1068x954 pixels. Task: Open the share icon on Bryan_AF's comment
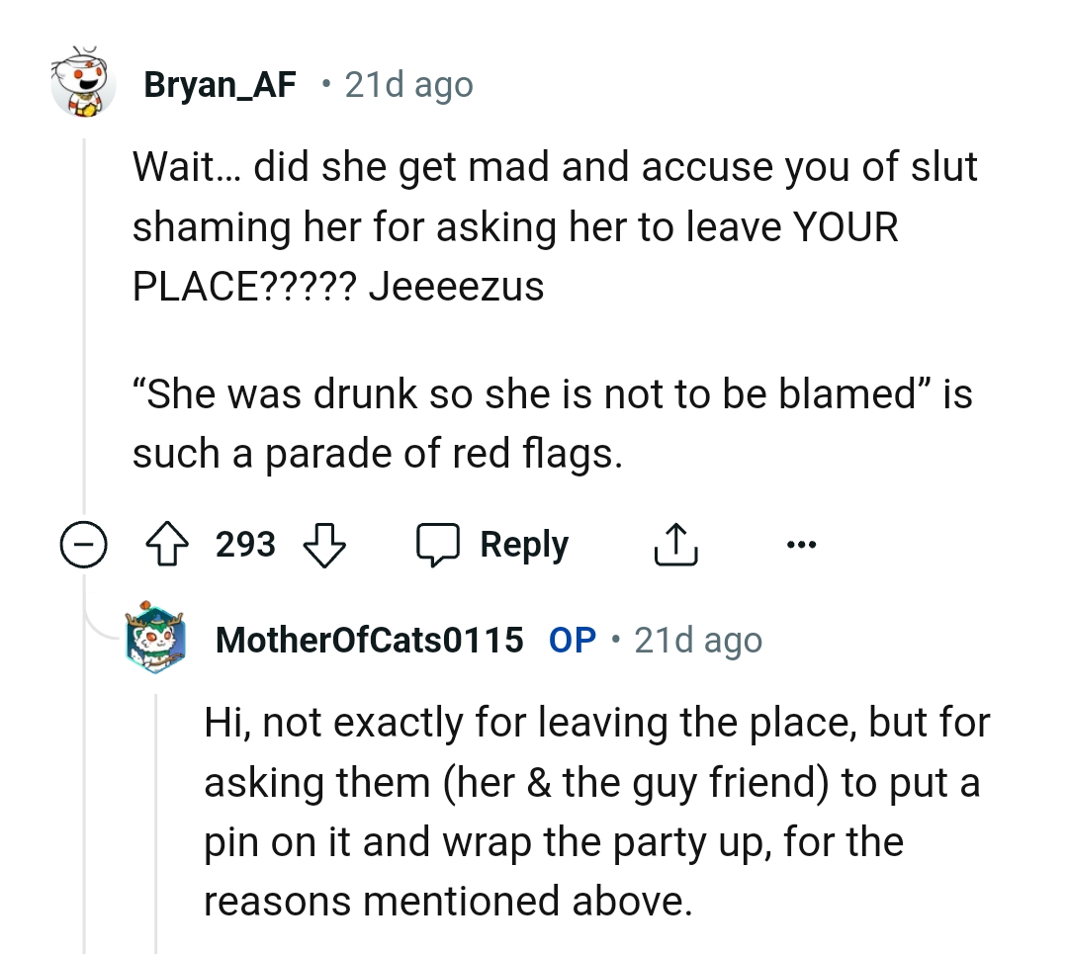[675, 543]
